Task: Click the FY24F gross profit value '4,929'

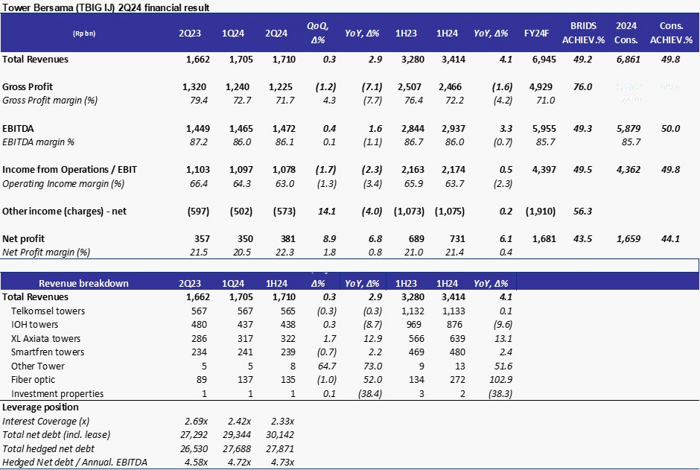Action: pyautogui.click(x=541, y=87)
